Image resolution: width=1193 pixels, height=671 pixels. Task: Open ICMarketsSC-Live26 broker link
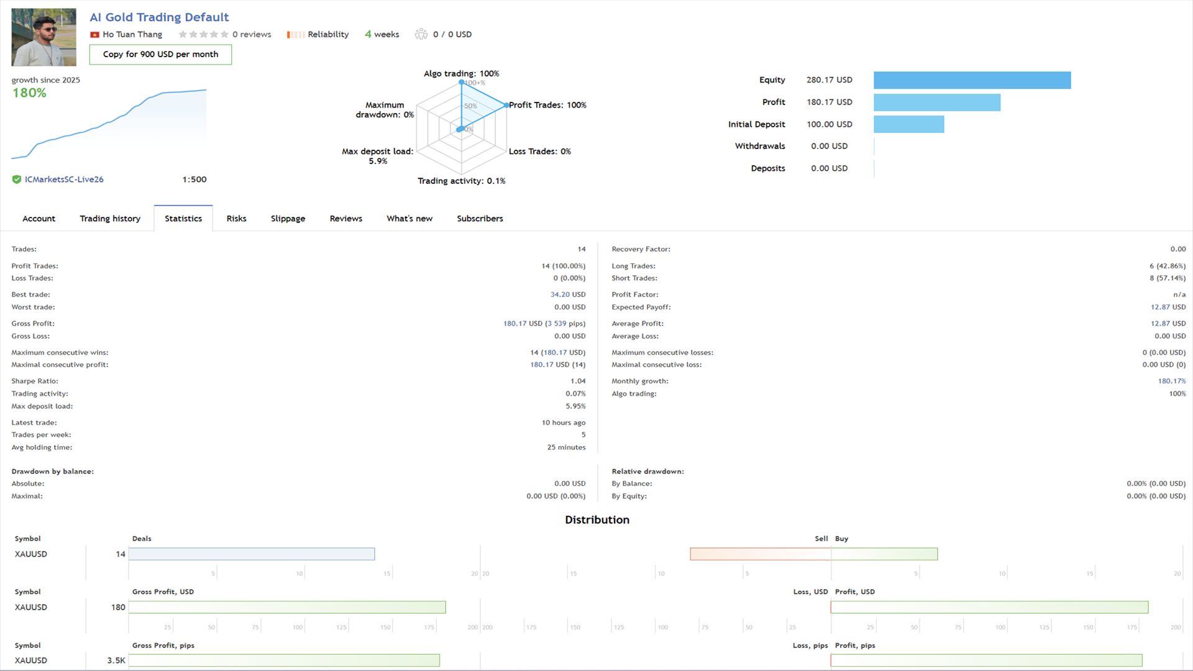click(64, 180)
